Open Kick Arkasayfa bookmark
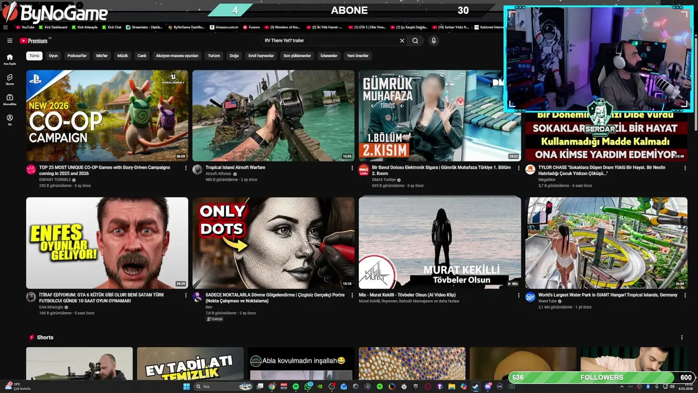The height and width of the screenshot is (393, 698). click(x=85, y=27)
